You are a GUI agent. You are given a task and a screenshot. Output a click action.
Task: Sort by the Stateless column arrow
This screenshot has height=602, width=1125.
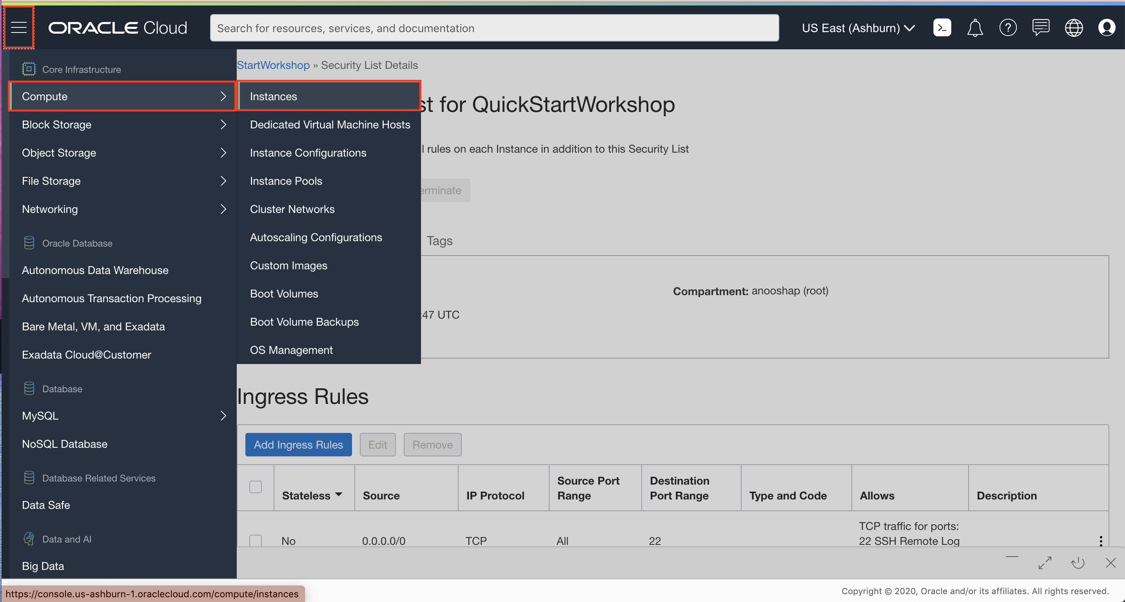coord(338,495)
